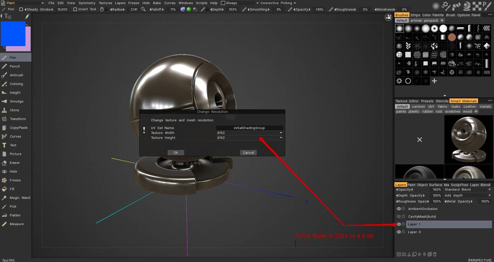Add a new layer in Layers panel
Viewport: 494px width, 262px height.
pyautogui.click(x=398, y=254)
